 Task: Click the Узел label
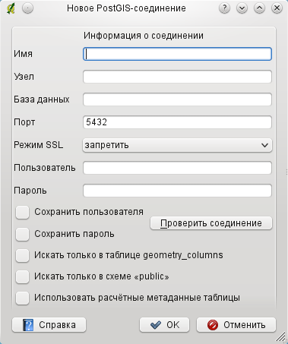pyautogui.click(x=24, y=77)
